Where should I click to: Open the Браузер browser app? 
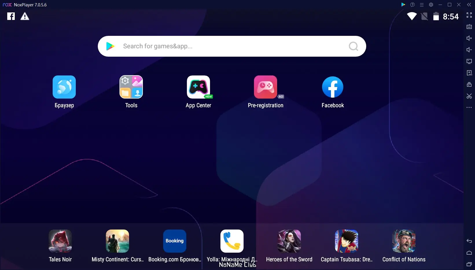point(64,87)
